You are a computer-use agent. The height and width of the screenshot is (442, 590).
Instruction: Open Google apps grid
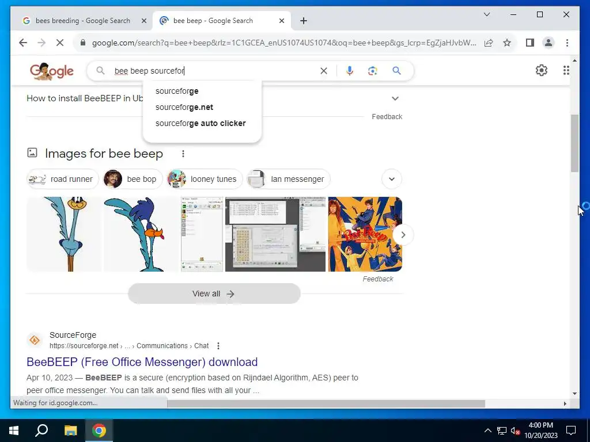[566, 70]
